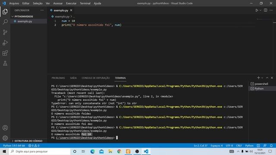This screenshot has height=155, width=276.
Task: Open the Testing flask icon view
Action: click(5, 63)
